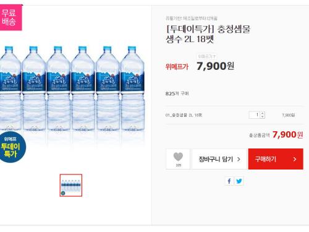Click the blue 투데이특가 round badge
The height and width of the screenshot is (232, 309).
[12, 147]
